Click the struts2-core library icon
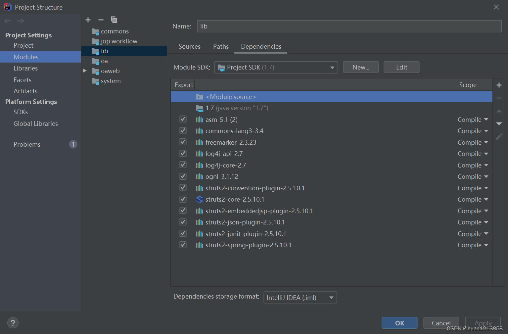This screenshot has width=508, height=334. (x=199, y=199)
